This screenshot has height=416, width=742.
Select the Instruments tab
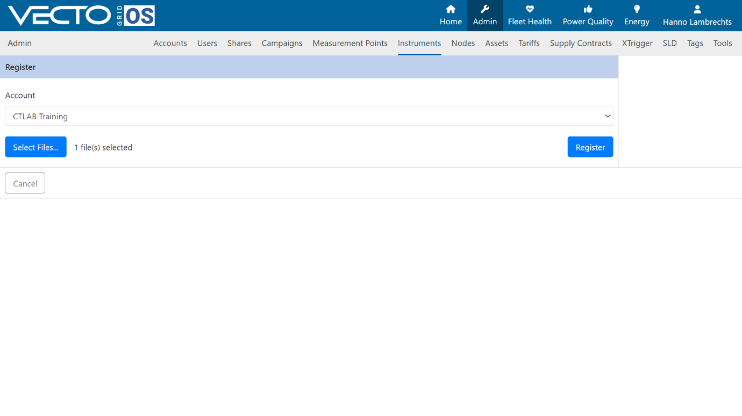(419, 43)
